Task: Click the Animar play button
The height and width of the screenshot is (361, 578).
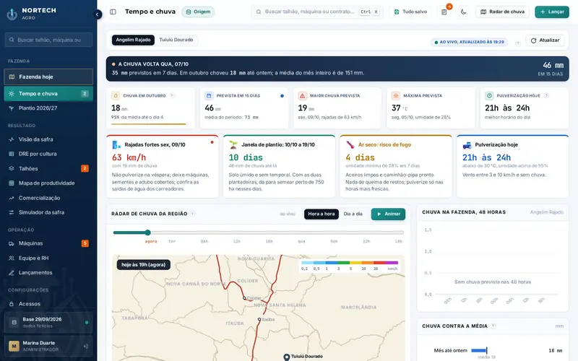Action: [x=388, y=214]
